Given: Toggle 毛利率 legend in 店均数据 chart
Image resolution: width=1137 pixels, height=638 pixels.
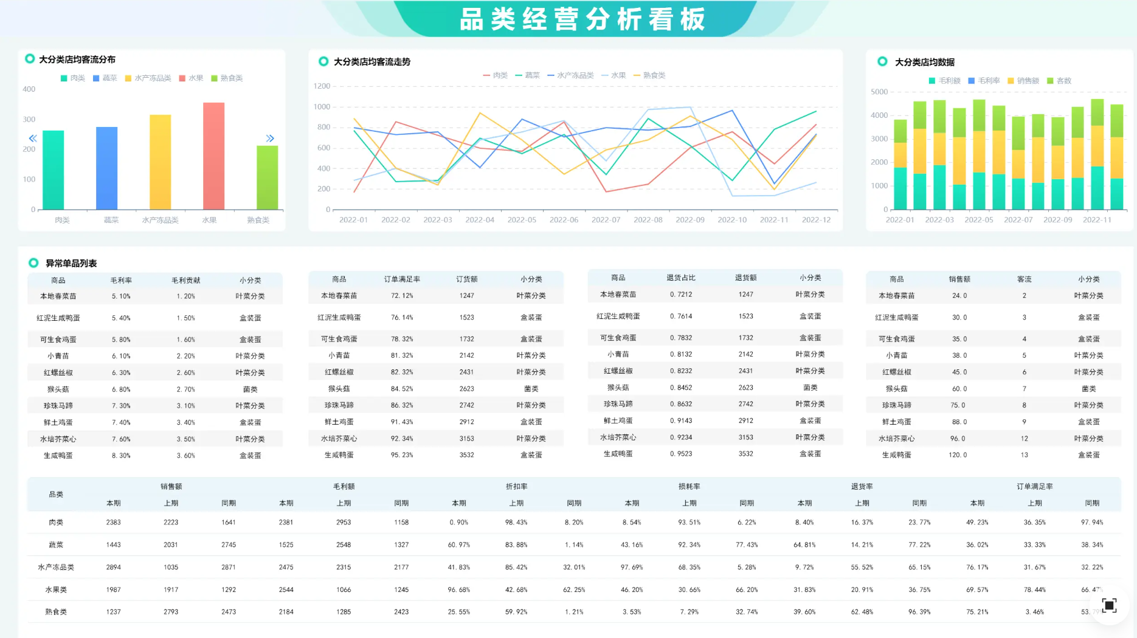Looking at the screenshot, I should click(984, 81).
